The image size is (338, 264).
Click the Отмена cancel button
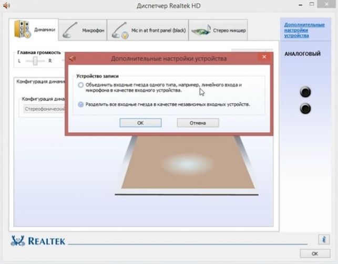point(198,123)
